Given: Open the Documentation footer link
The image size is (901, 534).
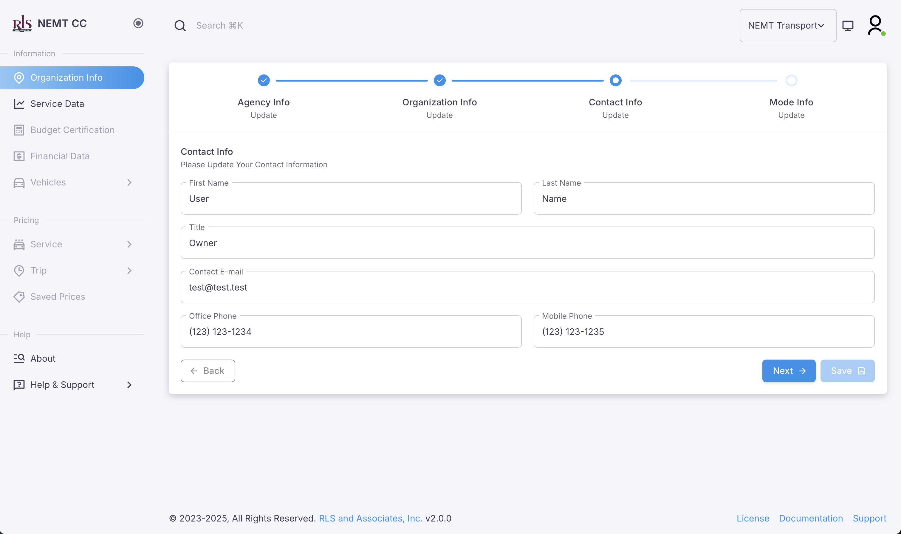Looking at the screenshot, I should pos(811,518).
